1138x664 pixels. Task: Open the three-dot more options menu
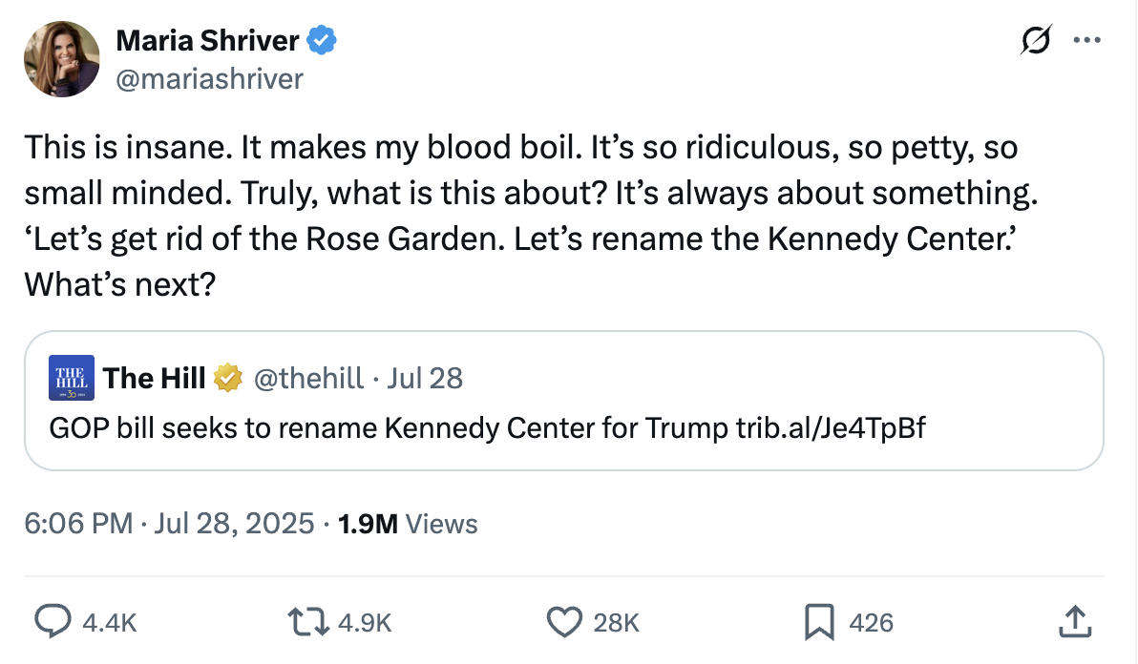[x=1087, y=41]
